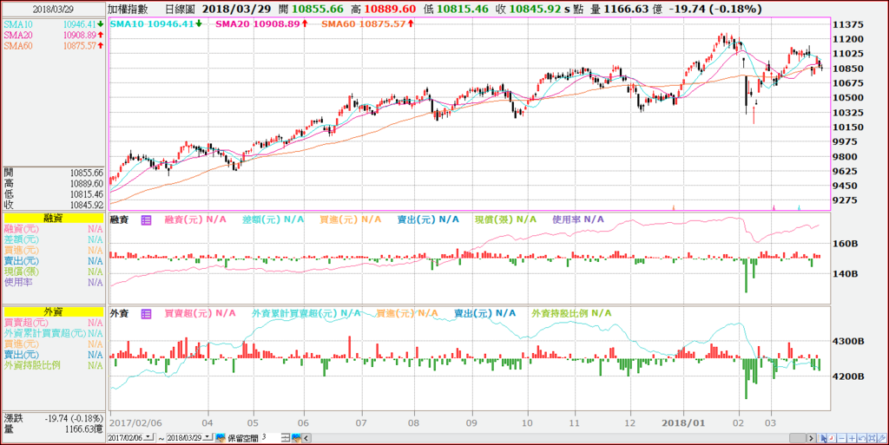Click hand icon before 保留空間
Screen dimensions: 889x445
[x=221, y=438]
